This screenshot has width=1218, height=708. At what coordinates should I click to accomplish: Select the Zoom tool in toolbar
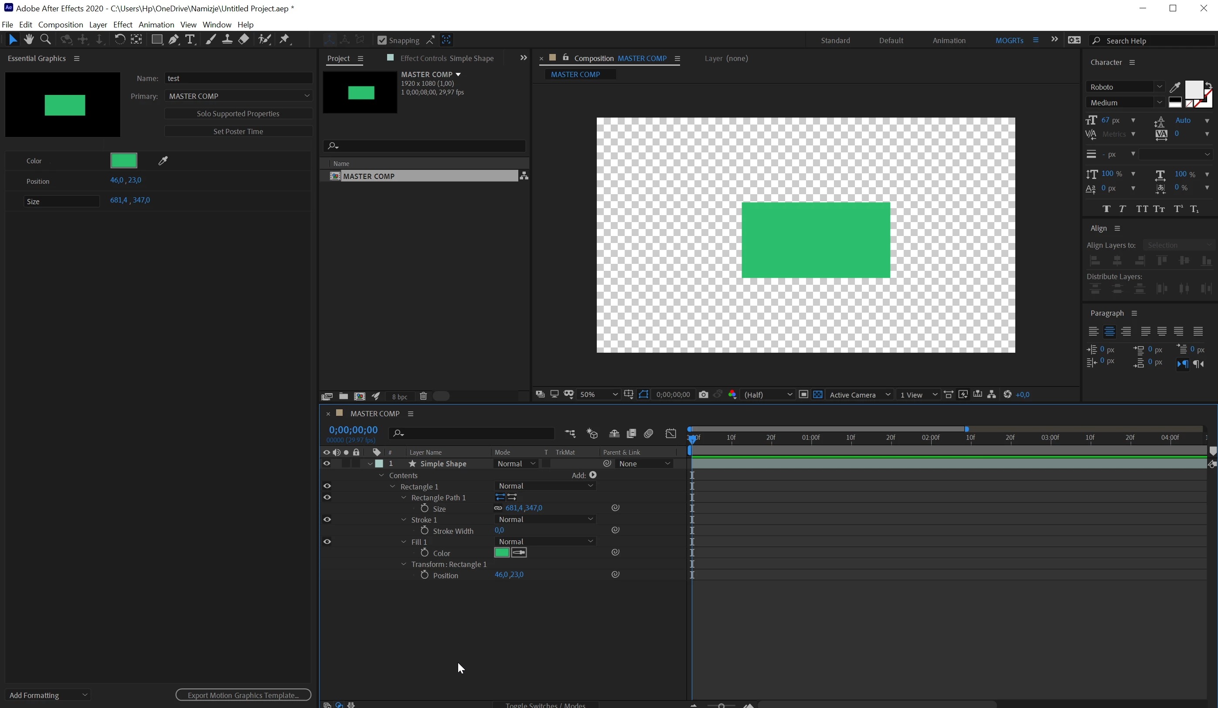coord(46,40)
